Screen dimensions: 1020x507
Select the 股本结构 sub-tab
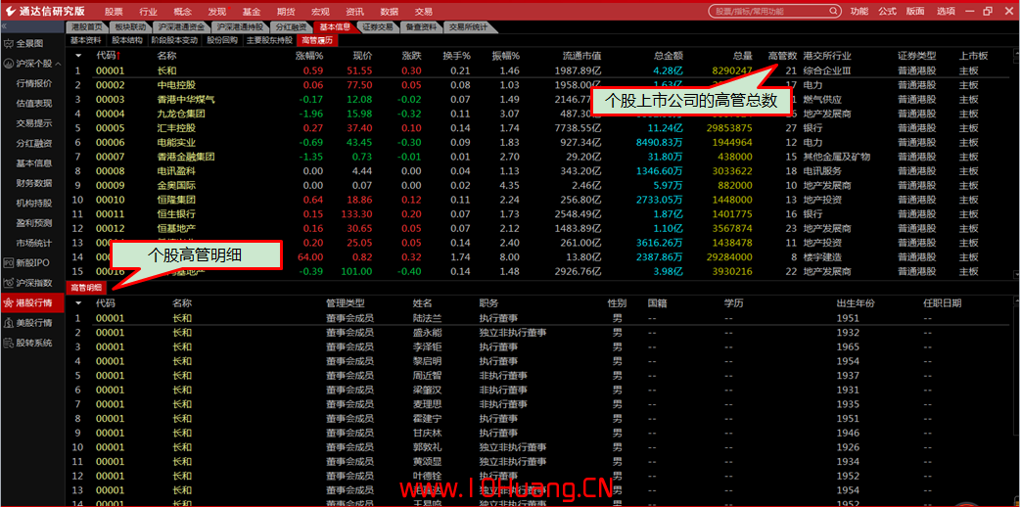pos(127,40)
